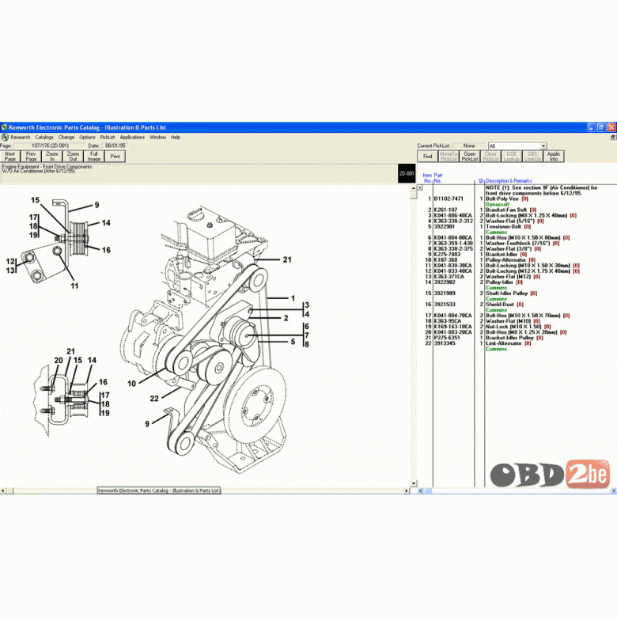Click the illustration vertical scrollbar down arrow

coord(414,484)
